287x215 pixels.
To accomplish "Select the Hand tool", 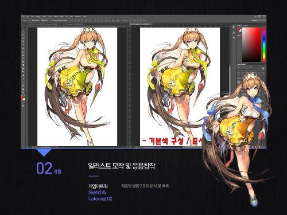I will [x=23, y=89].
